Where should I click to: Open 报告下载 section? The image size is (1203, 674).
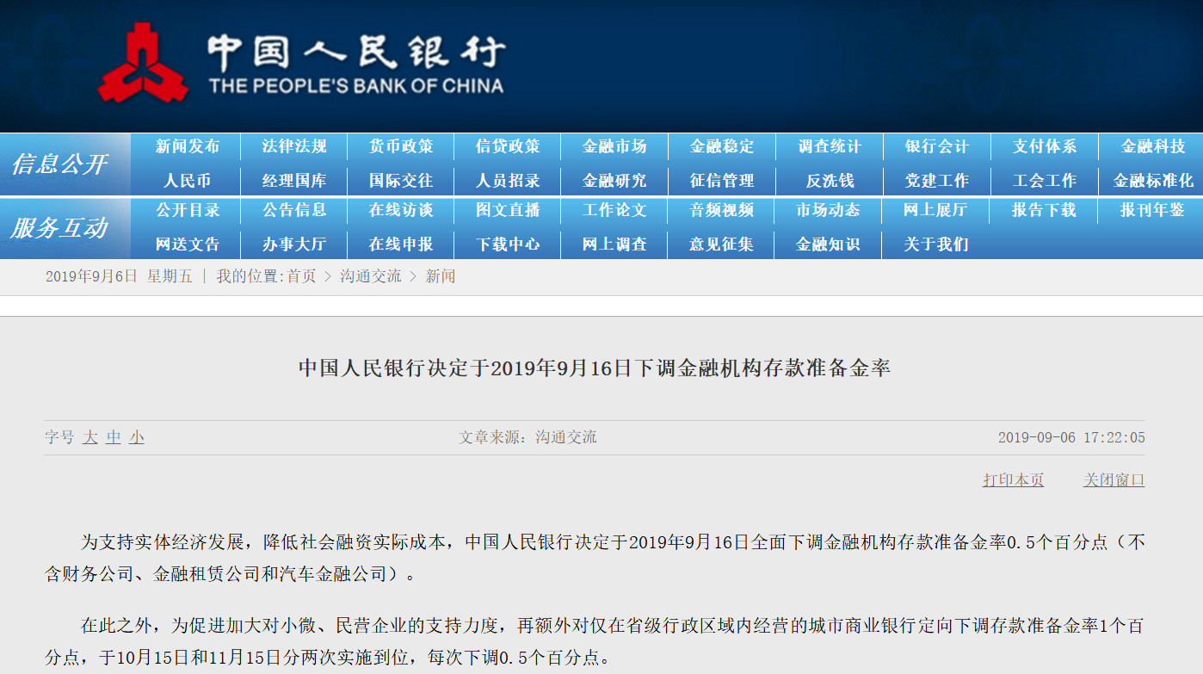point(1045,210)
